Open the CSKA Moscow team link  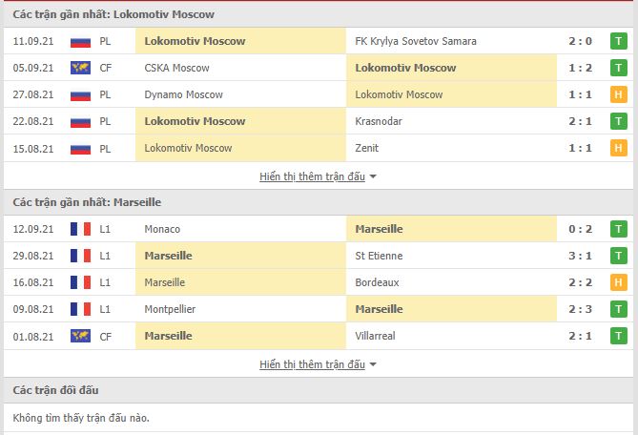(176, 68)
